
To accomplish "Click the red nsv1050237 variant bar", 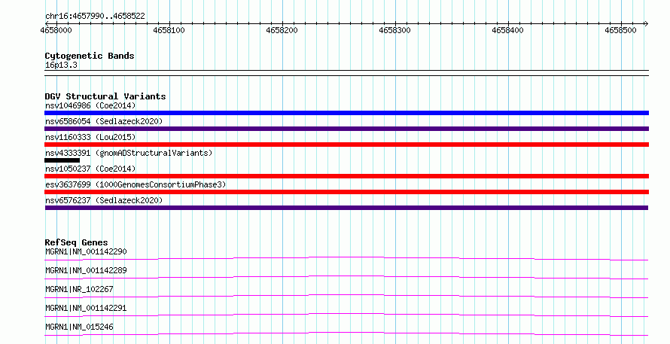I will (x=346, y=176).
